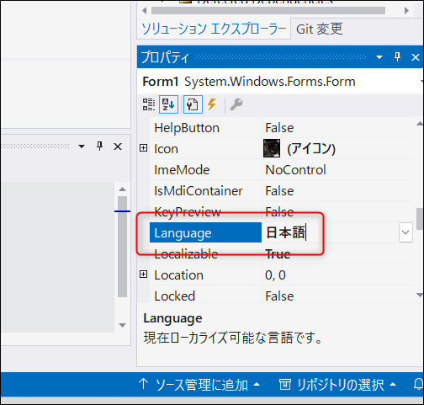The image size is (424, 405).
Task: Click the IsMdiContainer value False
Action: 279,191
